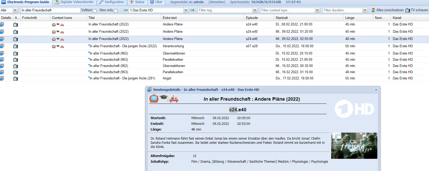Sort by the Länge column header
429x171 pixels.
pos(358,18)
